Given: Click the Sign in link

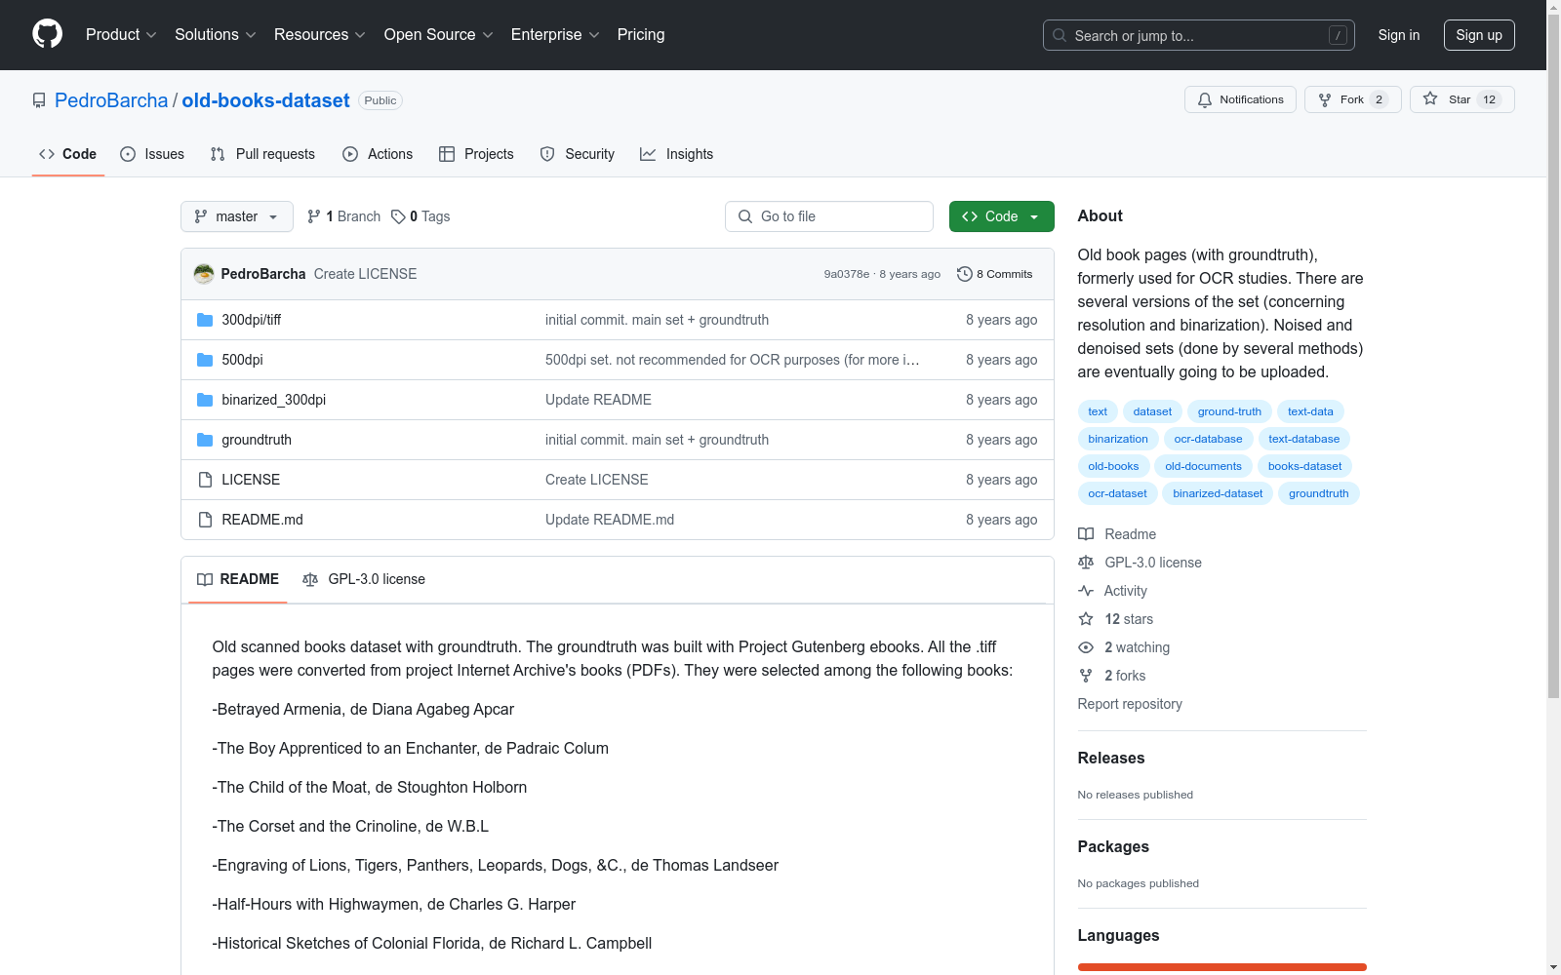Looking at the screenshot, I should (x=1399, y=35).
